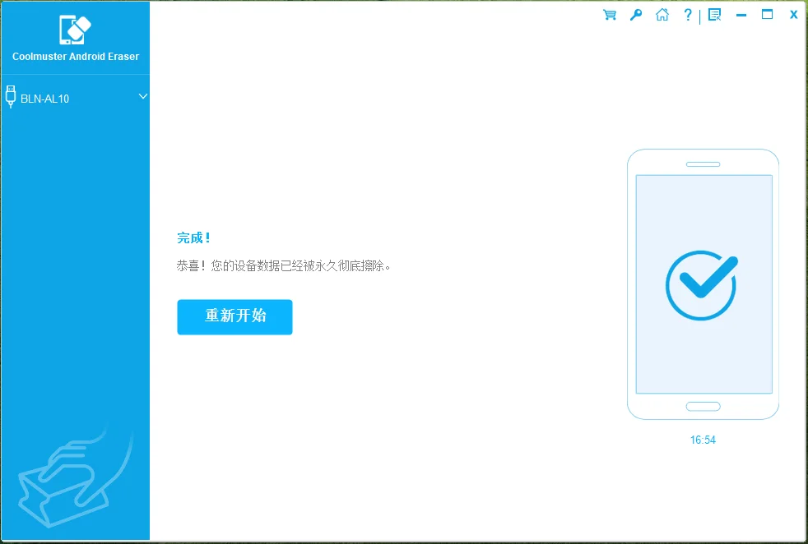
Task: Click the erase success message text
Action: (x=284, y=265)
